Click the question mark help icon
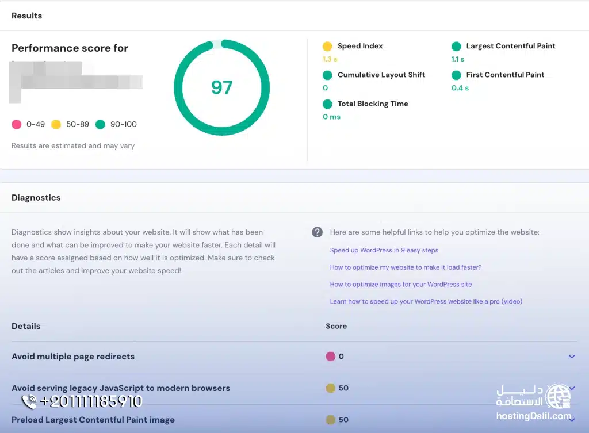 pyautogui.click(x=317, y=232)
